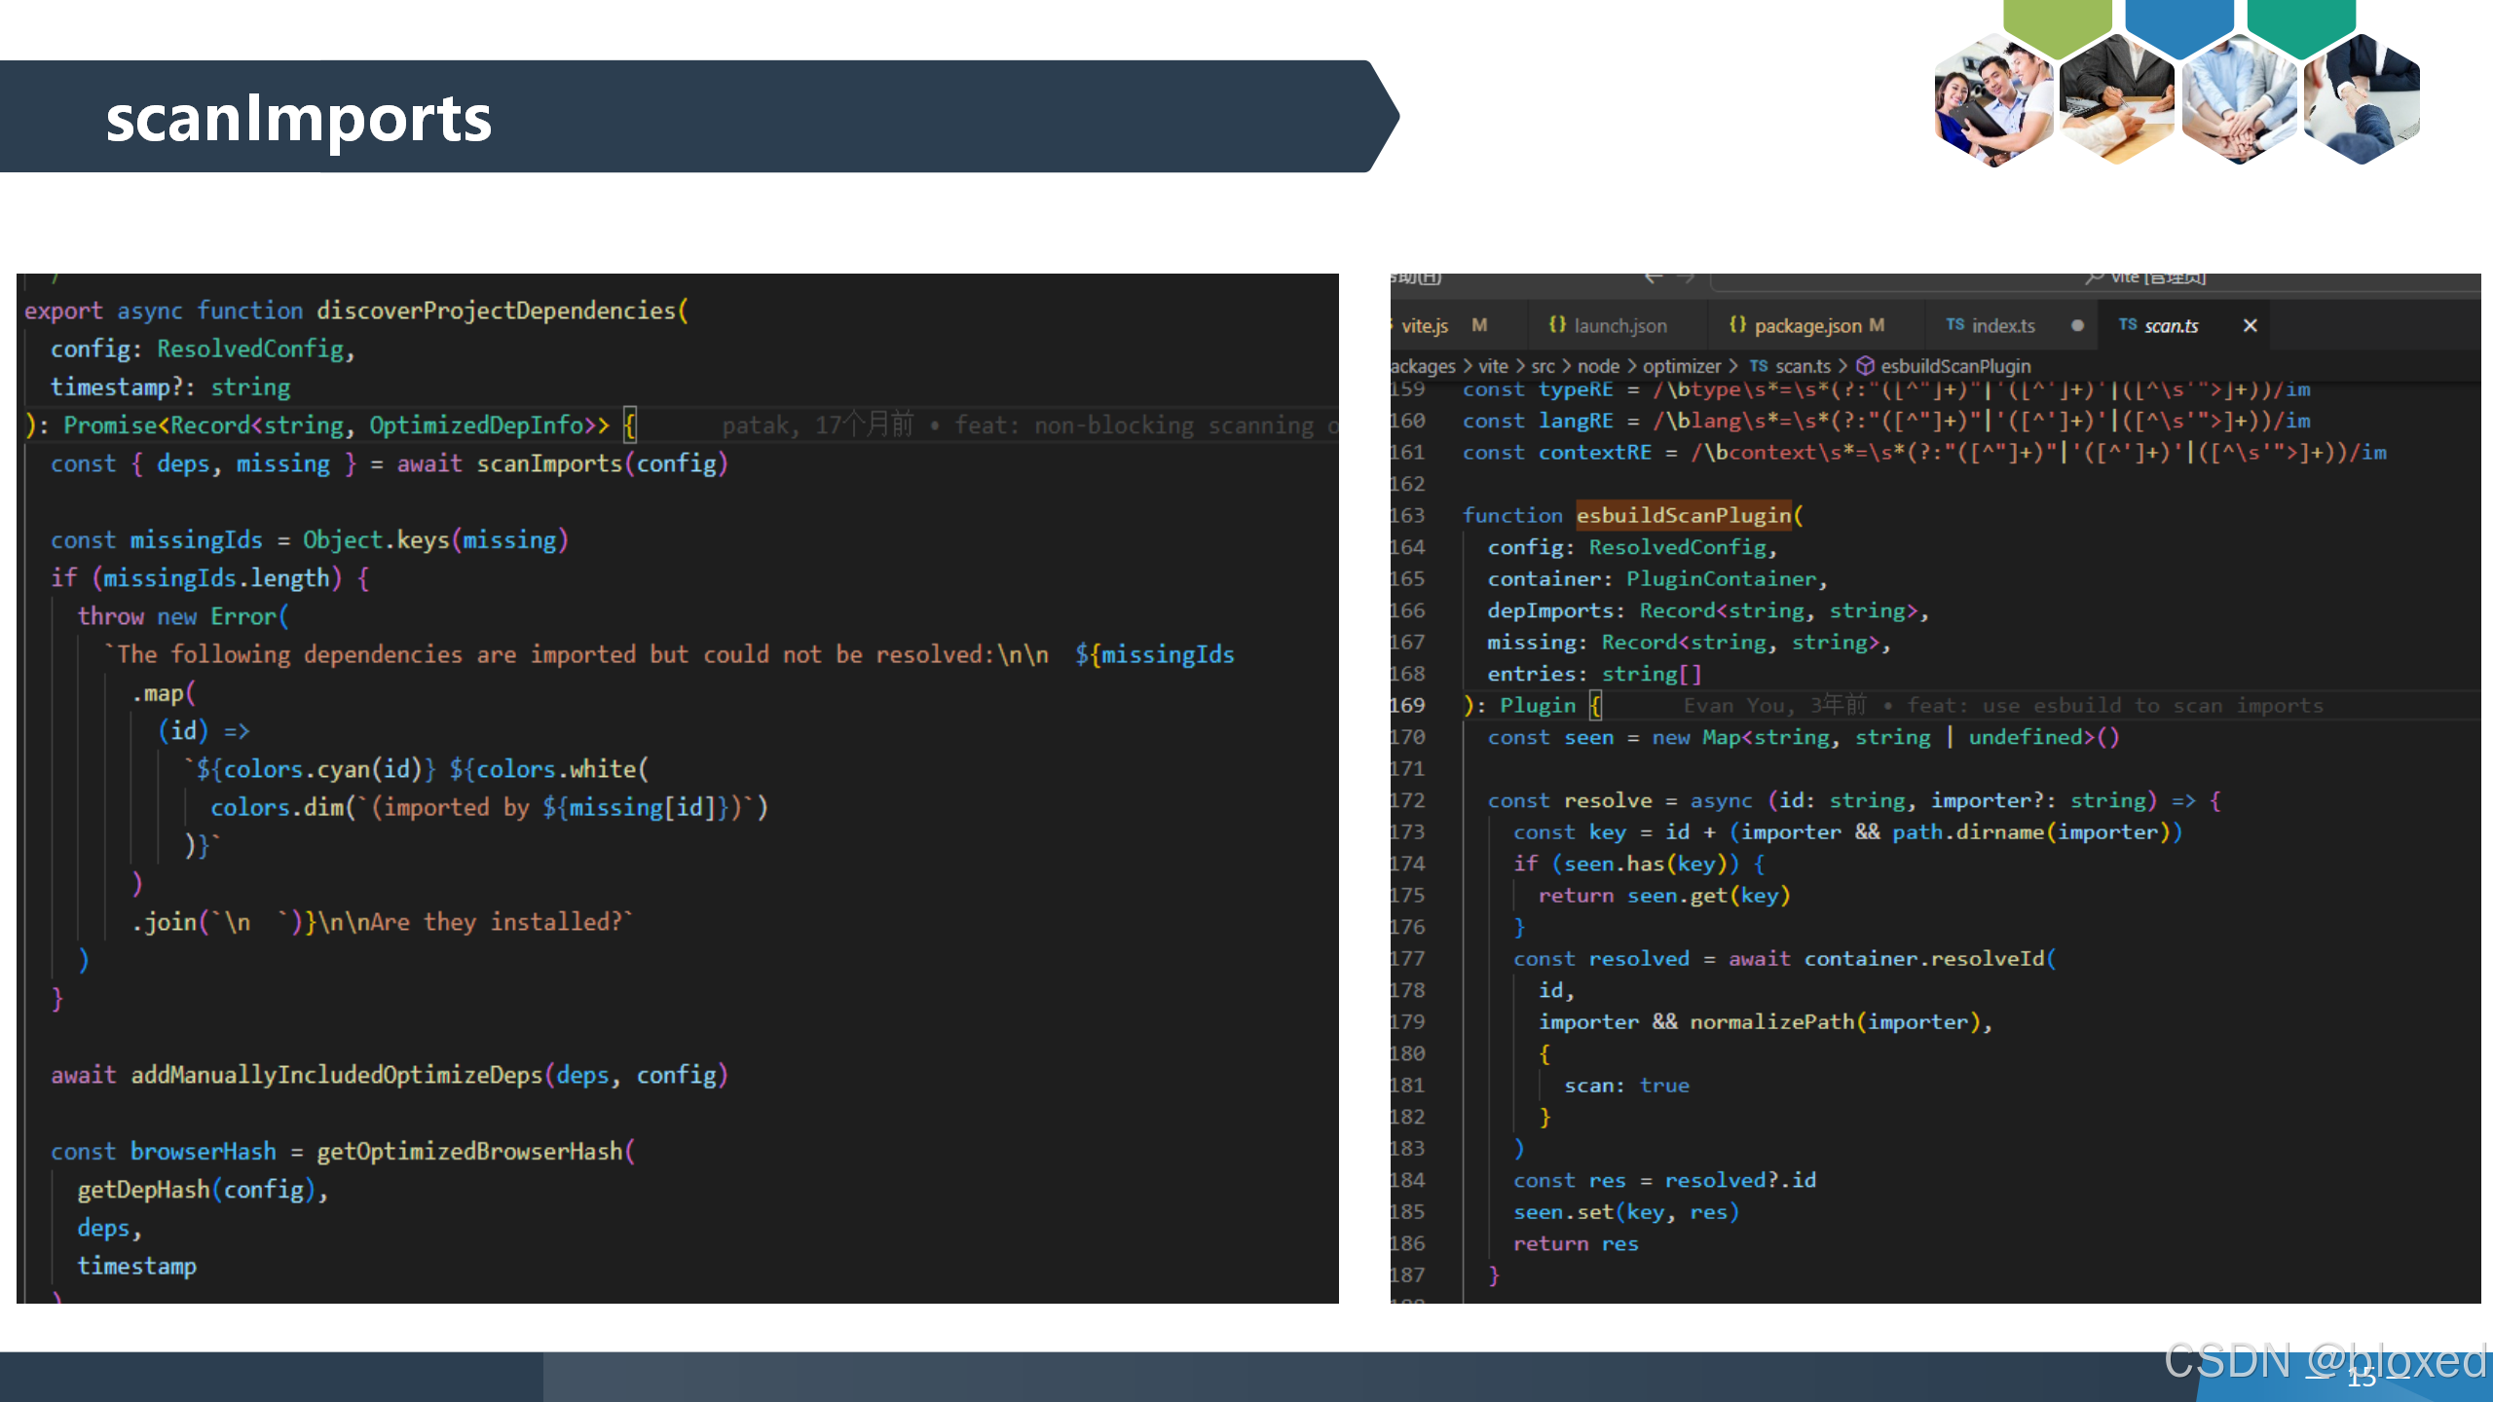Open the 'optimizer' breadcrumb segment
The width and height of the screenshot is (2493, 1402).
pos(1682,366)
